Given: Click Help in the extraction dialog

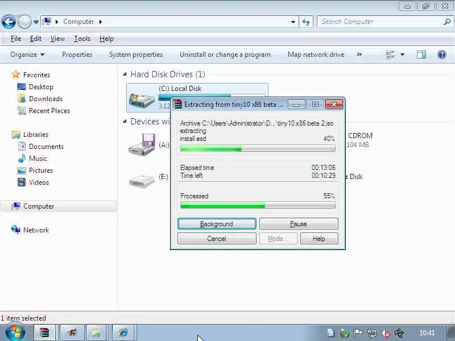Looking at the screenshot, I should [x=319, y=239].
